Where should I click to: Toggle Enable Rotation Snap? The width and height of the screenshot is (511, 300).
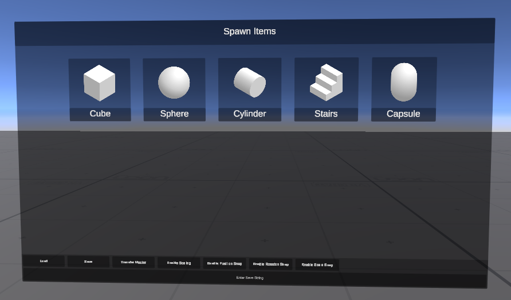coord(270,264)
